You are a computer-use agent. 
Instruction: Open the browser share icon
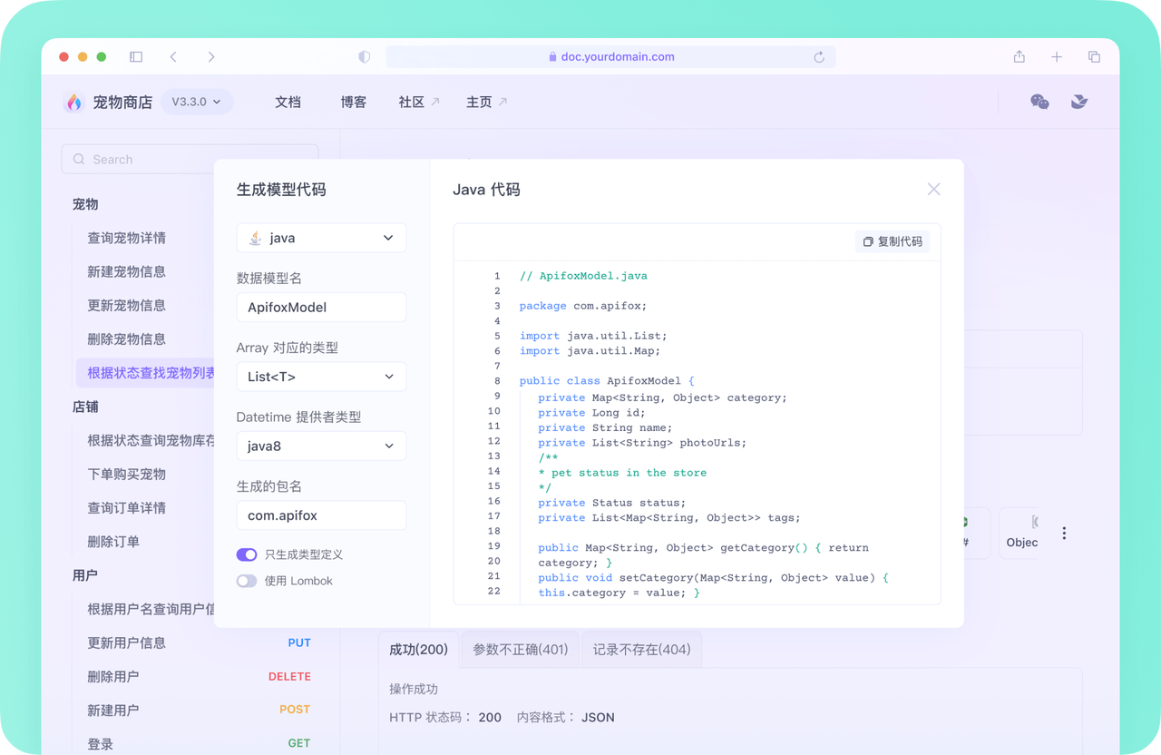point(1020,56)
